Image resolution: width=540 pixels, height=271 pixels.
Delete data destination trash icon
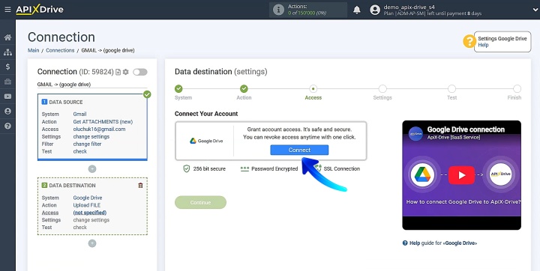(140, 186)
